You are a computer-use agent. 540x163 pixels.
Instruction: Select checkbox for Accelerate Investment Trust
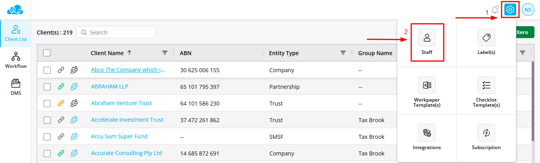click(x=47, y=120)
